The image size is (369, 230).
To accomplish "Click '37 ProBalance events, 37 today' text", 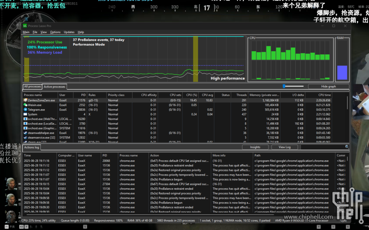I will 99,40.
